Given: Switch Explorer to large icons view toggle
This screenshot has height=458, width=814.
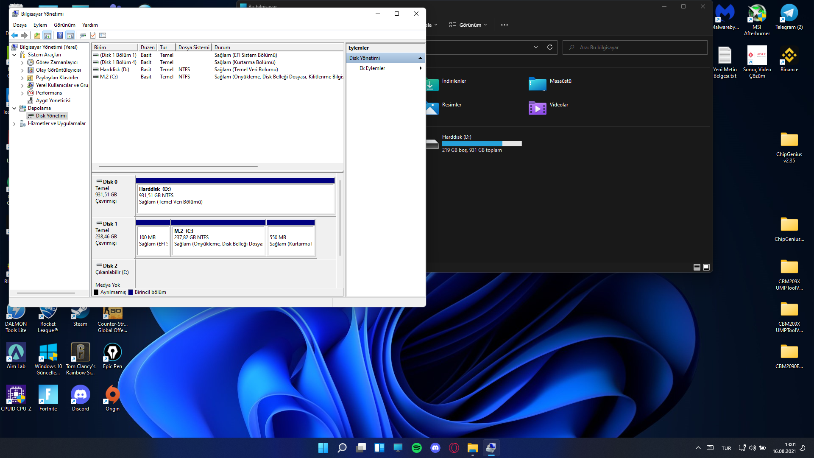Looking at the screenshot, I should tap(706, 267).
